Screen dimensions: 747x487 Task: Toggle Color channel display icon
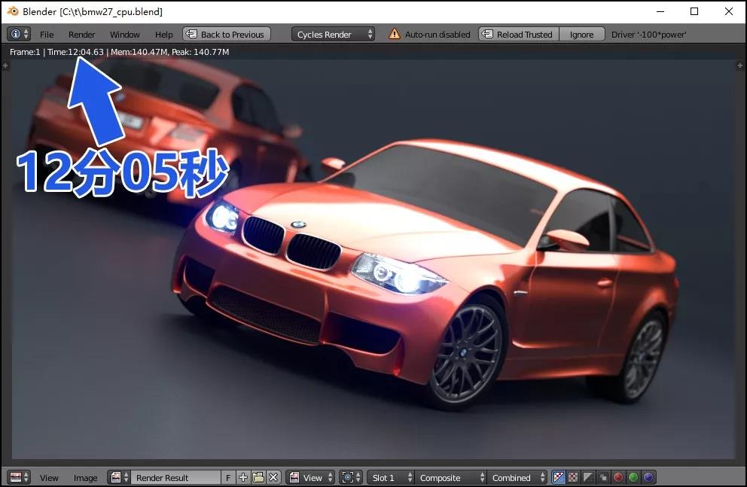(x=574, y=477)
